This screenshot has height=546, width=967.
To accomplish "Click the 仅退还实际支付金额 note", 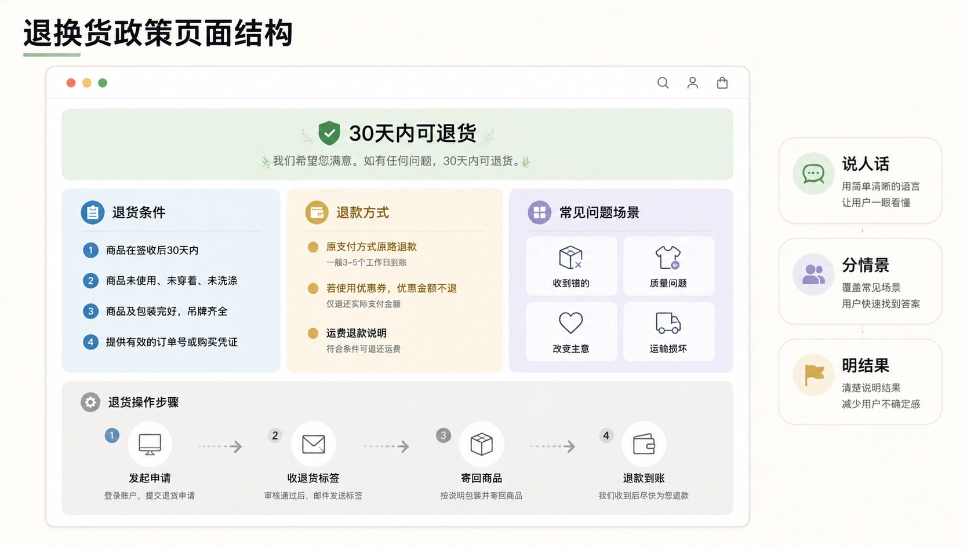I will click(x=363, y=304).
